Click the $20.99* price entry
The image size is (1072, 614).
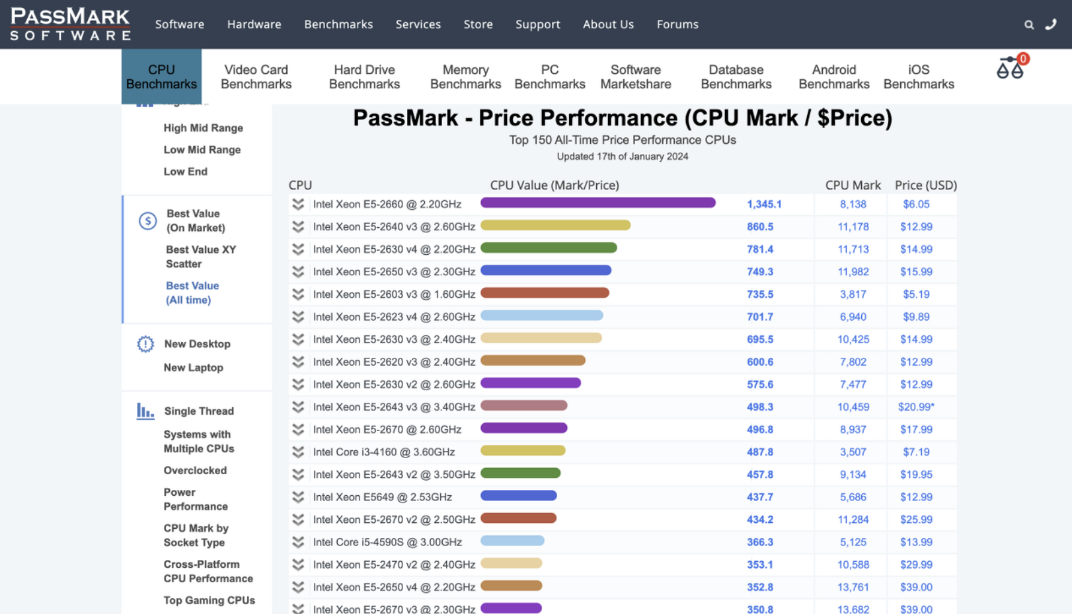(x=916, y=407)
